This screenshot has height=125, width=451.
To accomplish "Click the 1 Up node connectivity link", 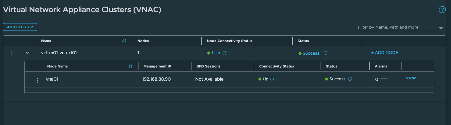I will pos(216,53).
